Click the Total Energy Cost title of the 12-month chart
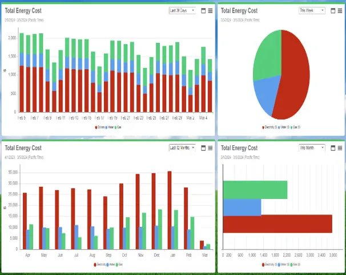The height and width of the screenshot is (275, 346). pos(23,148)
